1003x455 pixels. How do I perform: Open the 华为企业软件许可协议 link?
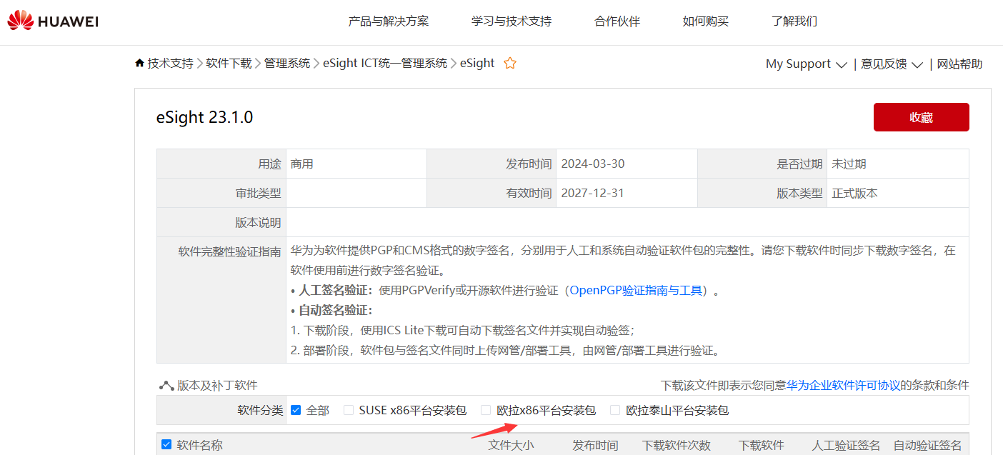click(843, 386)
